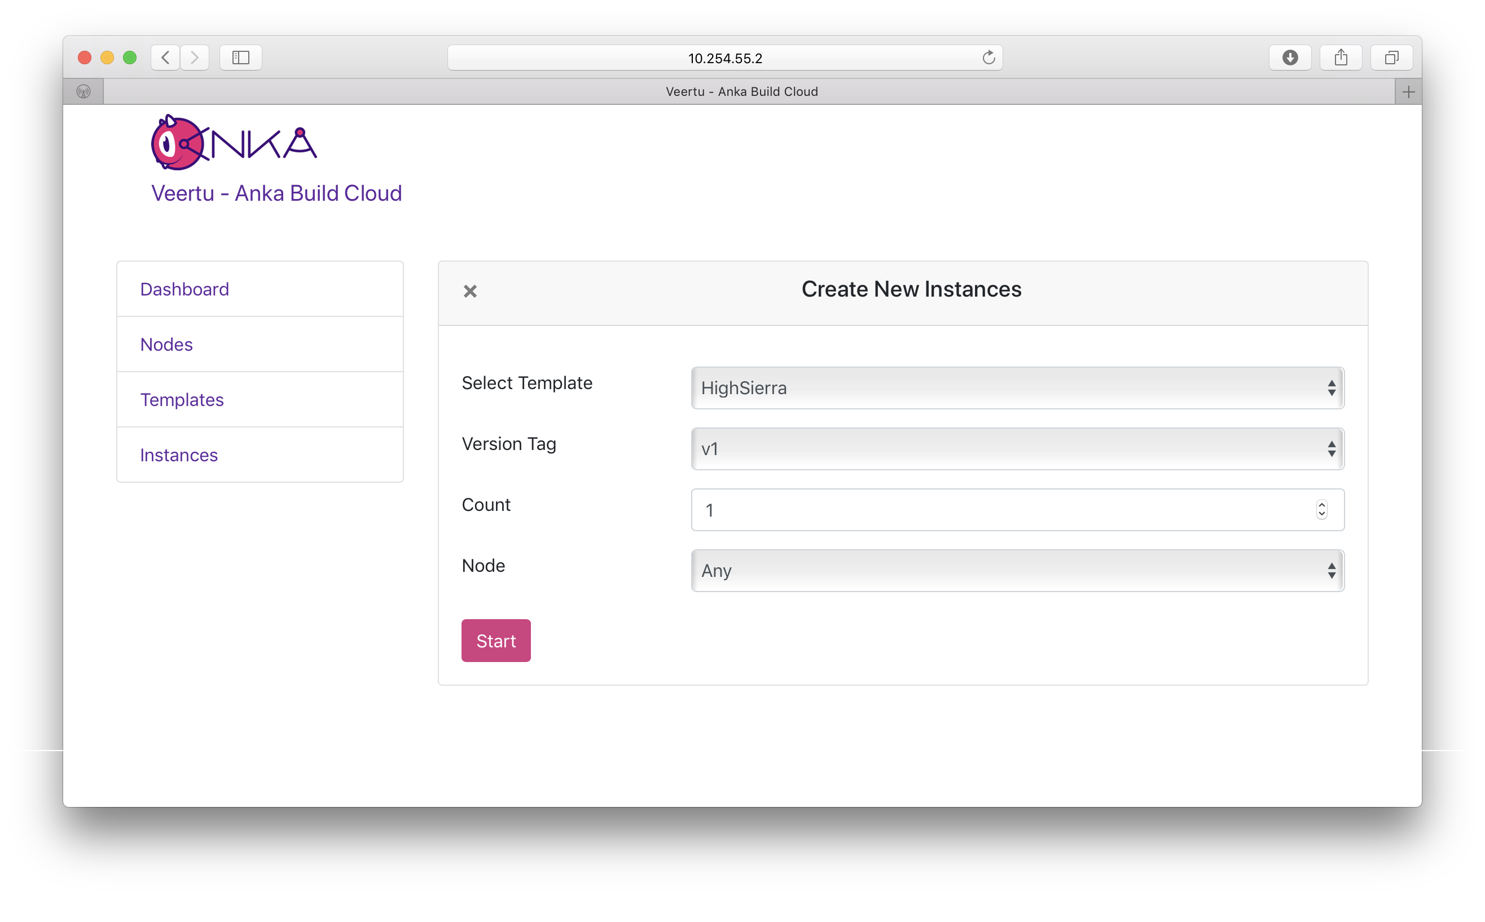Click the address bar URL field

725,58
